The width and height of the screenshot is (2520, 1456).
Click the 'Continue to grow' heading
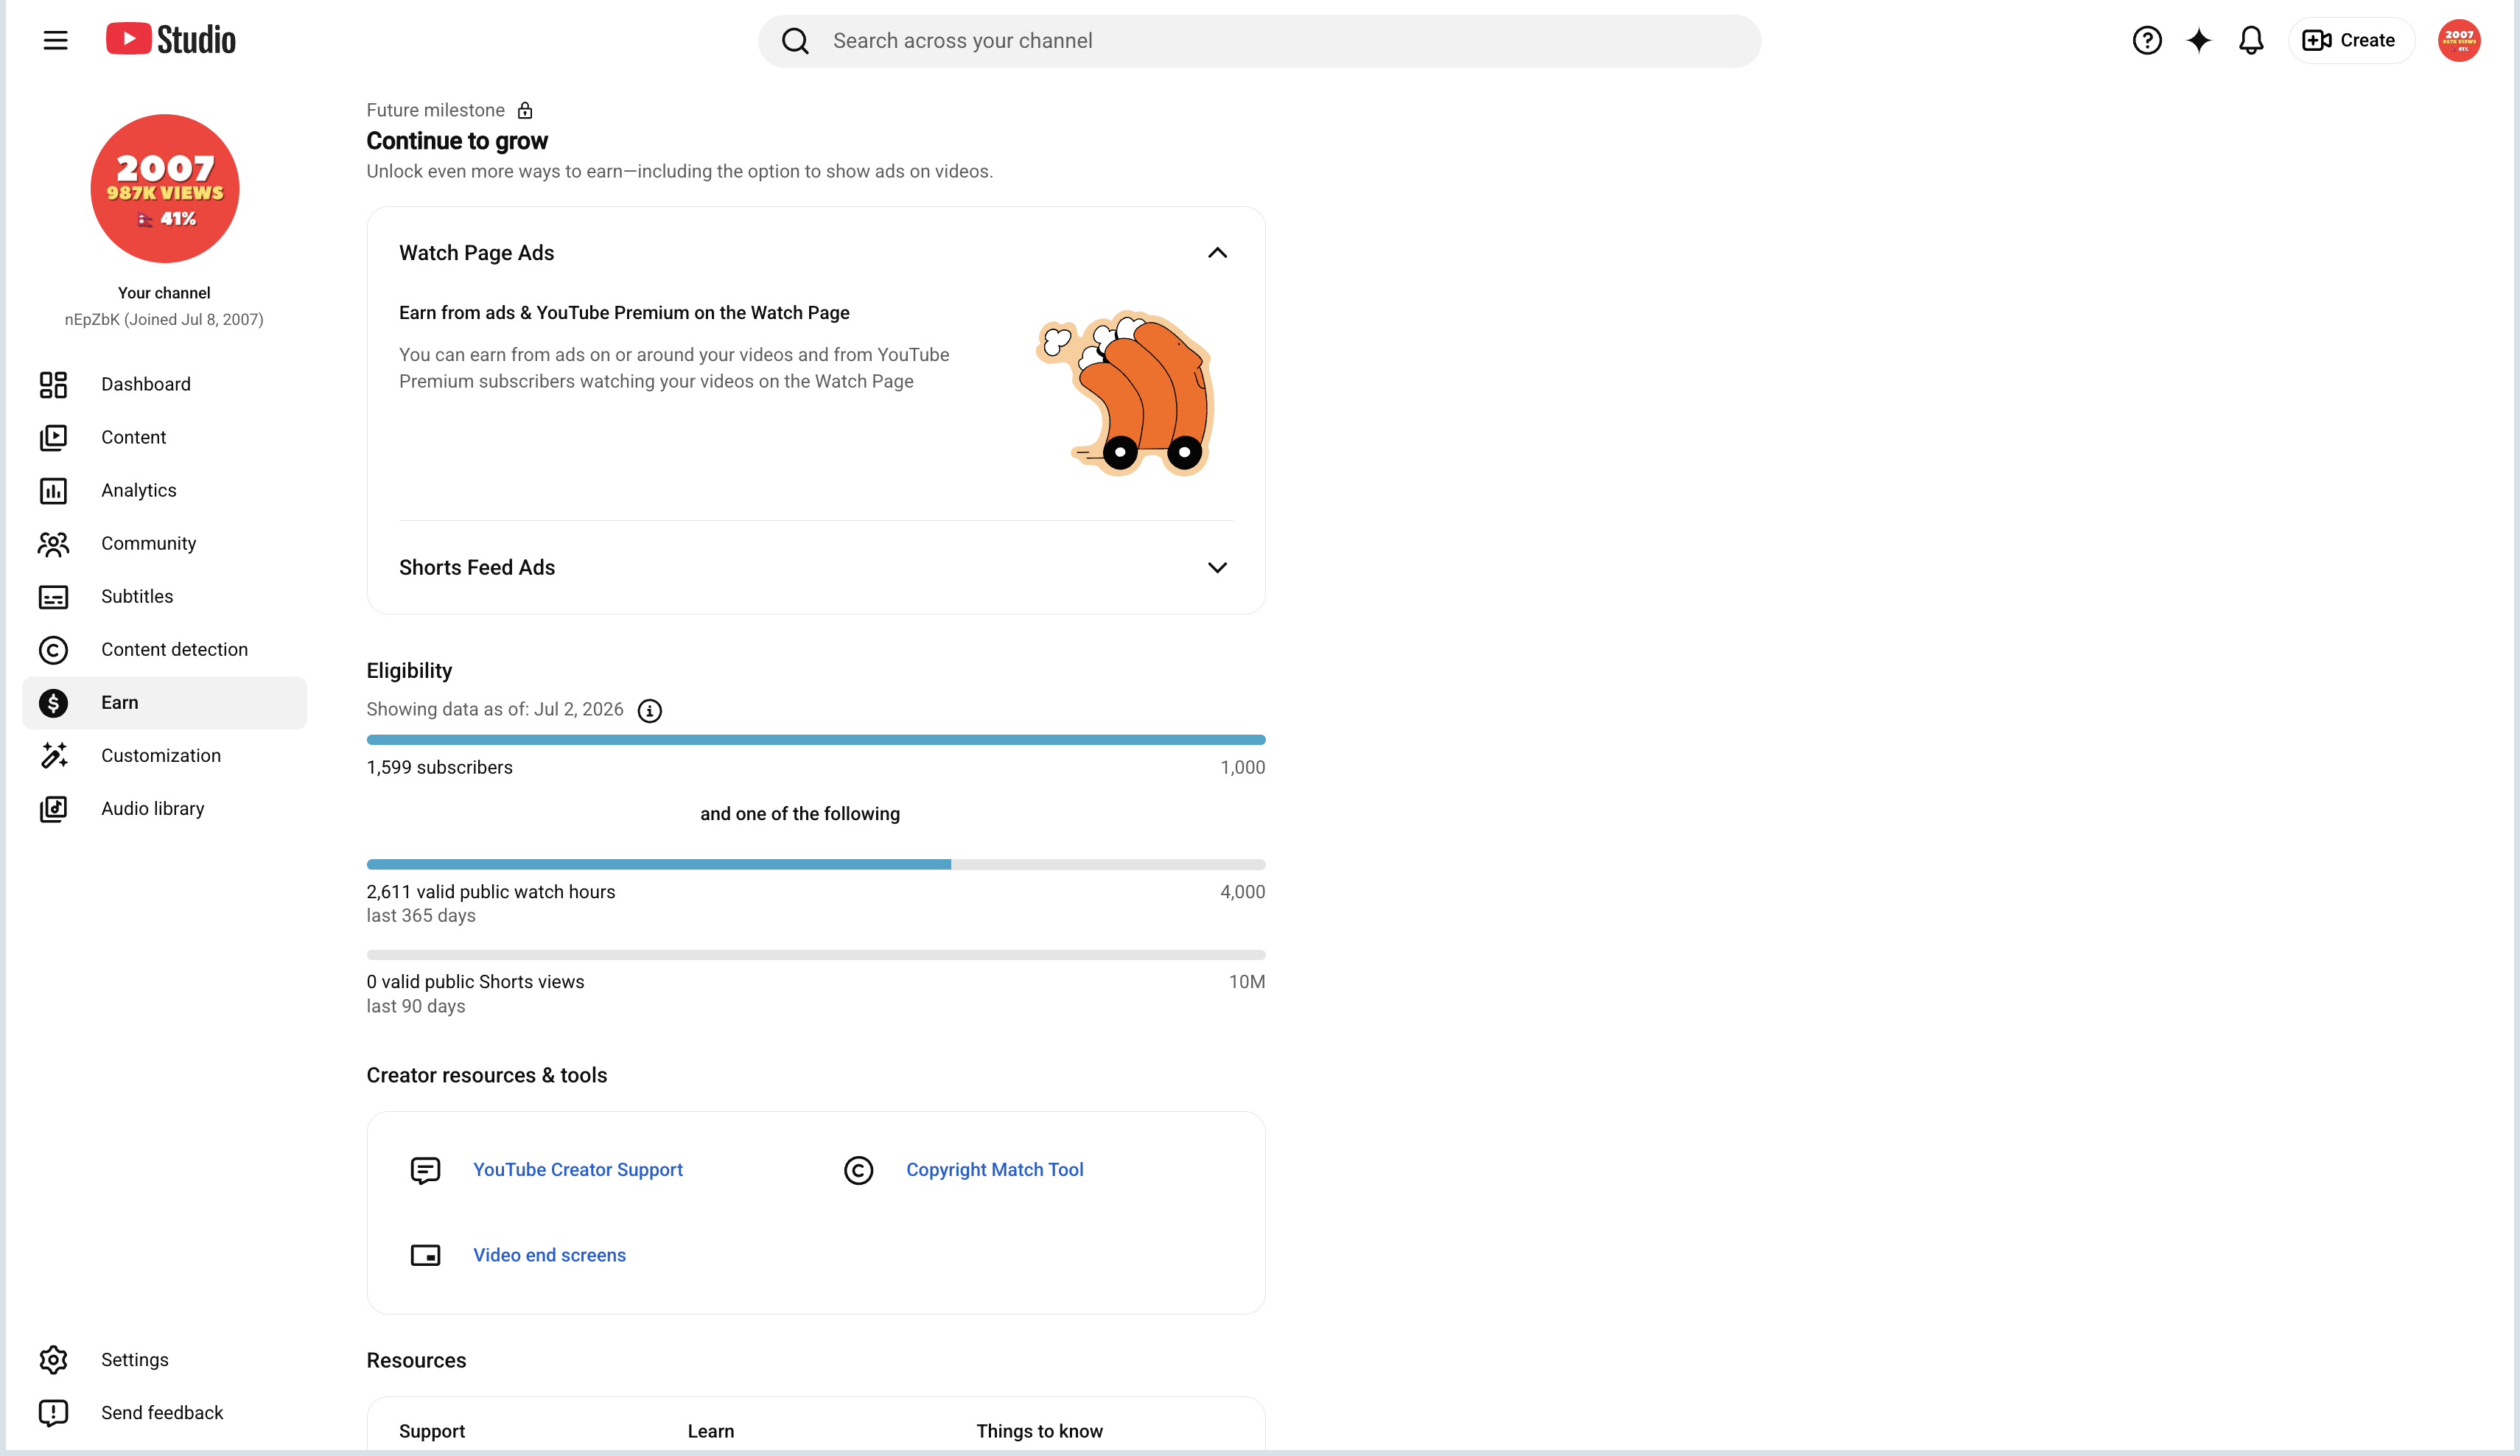457,141
